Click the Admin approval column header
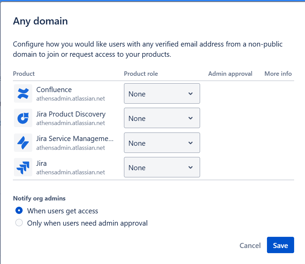The image size is (305, 264). [230, 74]
